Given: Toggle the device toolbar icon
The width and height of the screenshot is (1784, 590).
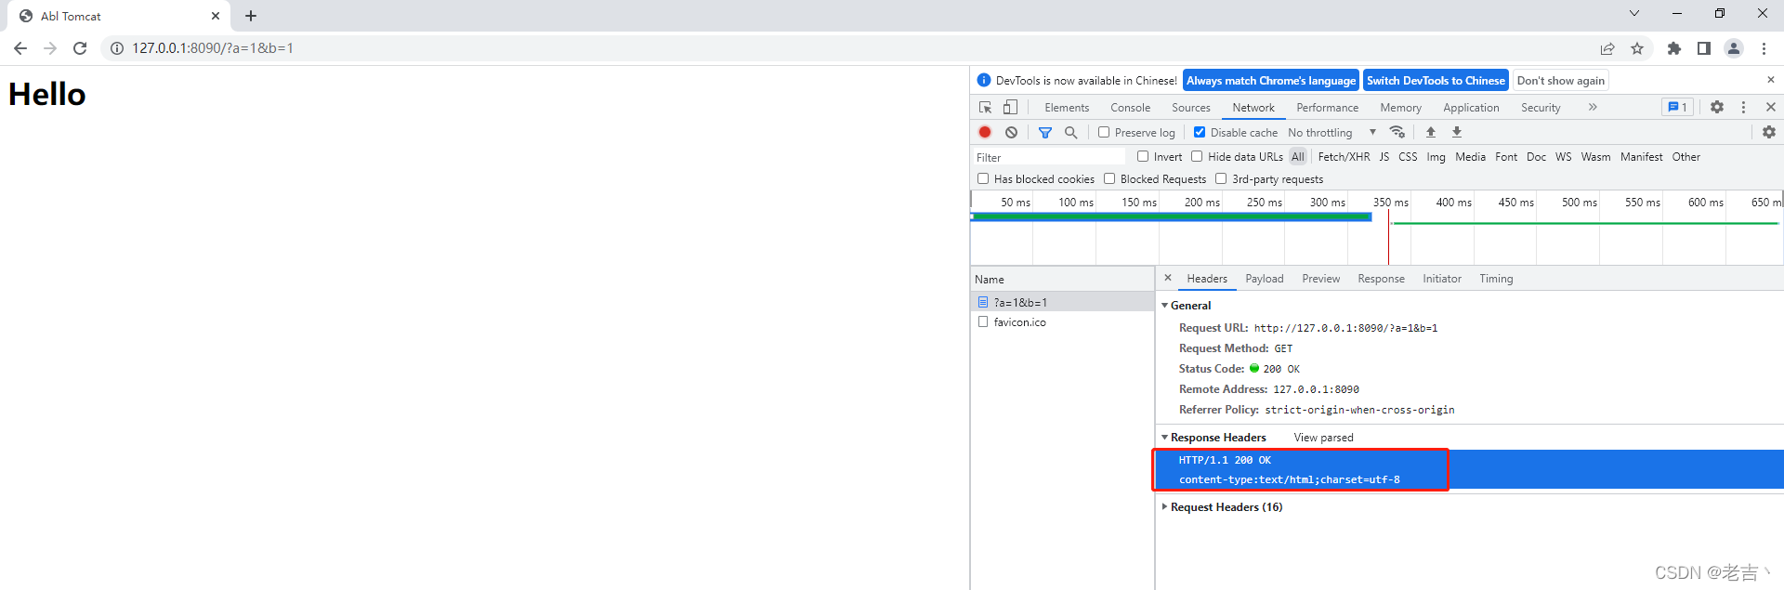Looking at the screenshot, I should (1010, 108).
